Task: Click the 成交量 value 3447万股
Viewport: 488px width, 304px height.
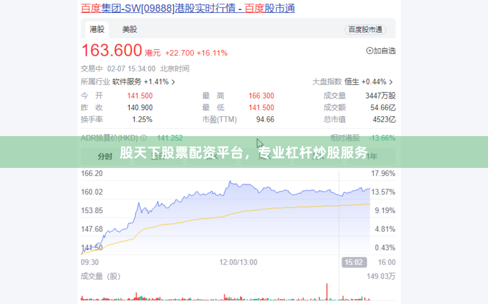Action: coord(380,96)
